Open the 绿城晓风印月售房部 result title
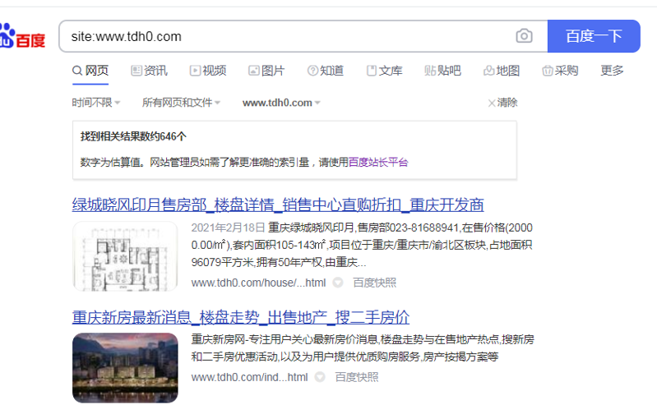Viewport: 657px width, 414px height. coord(278,205)
